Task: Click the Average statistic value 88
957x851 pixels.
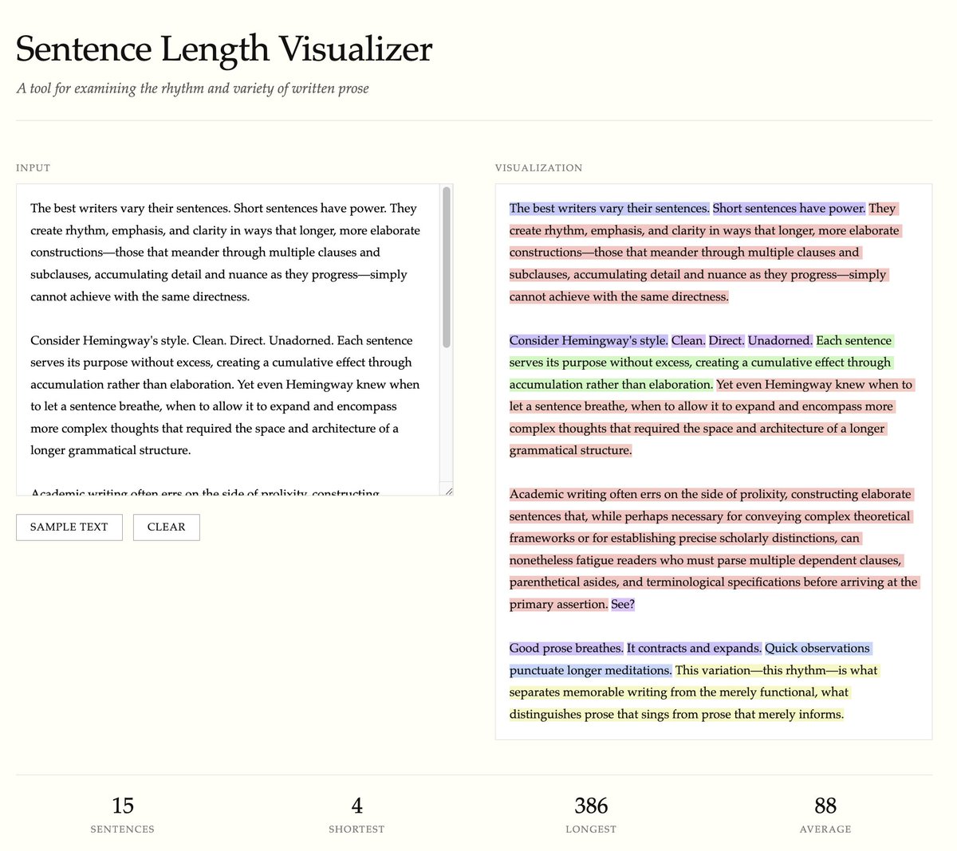Action: click(x=825, y=806)
